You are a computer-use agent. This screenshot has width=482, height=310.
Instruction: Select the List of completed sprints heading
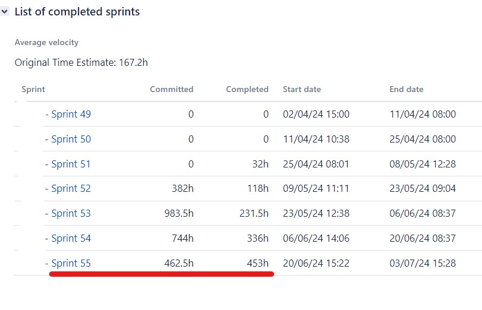(77, 12)
